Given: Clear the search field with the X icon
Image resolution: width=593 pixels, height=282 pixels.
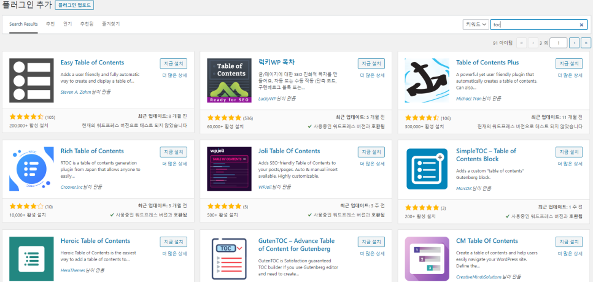Looking at the screenshot, I should coord(581,25).
